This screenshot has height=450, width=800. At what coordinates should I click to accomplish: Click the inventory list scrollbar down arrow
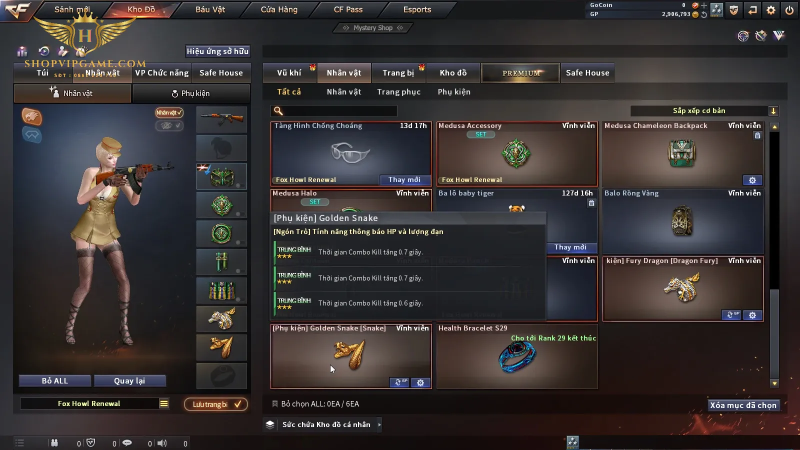(x=774, y=383)
